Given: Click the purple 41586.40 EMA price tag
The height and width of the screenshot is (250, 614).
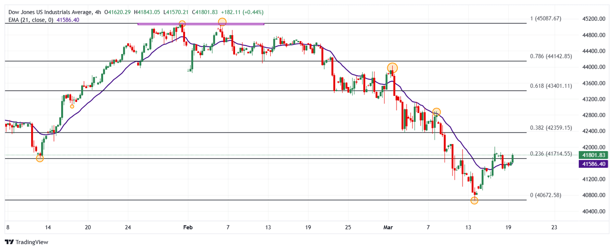Looking at the screenshot, I should [593, 164].
